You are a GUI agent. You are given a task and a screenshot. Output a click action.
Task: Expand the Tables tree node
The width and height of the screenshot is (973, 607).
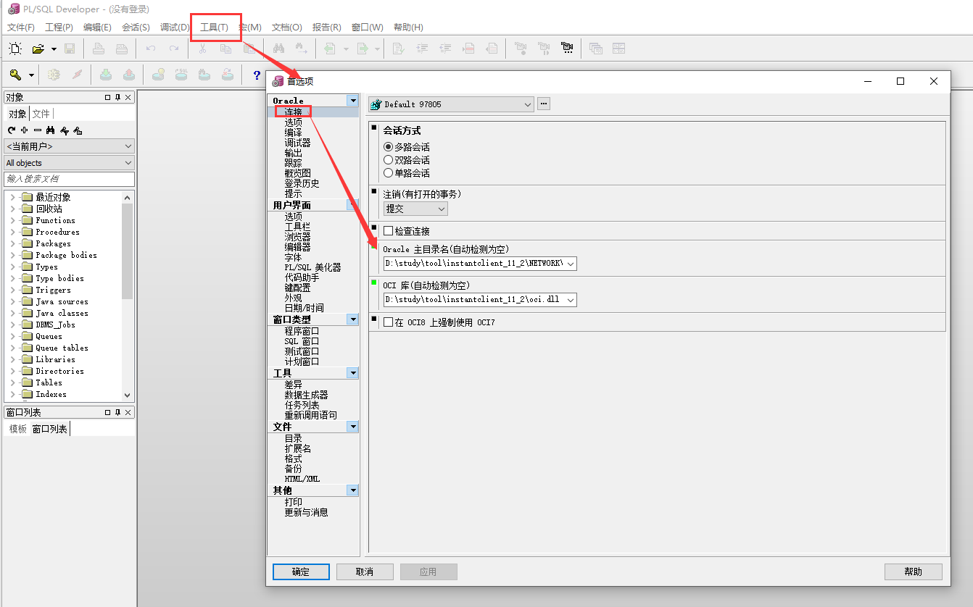12,382
